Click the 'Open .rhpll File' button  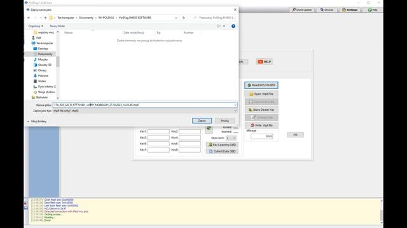click(261, 94)
